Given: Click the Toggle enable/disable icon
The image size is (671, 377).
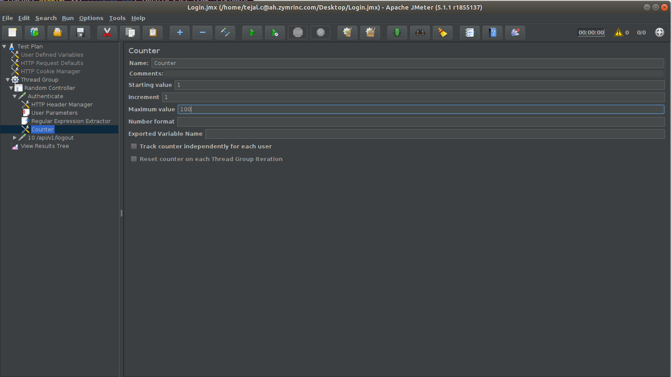Looking at the screenshot, I should [225, 32].
